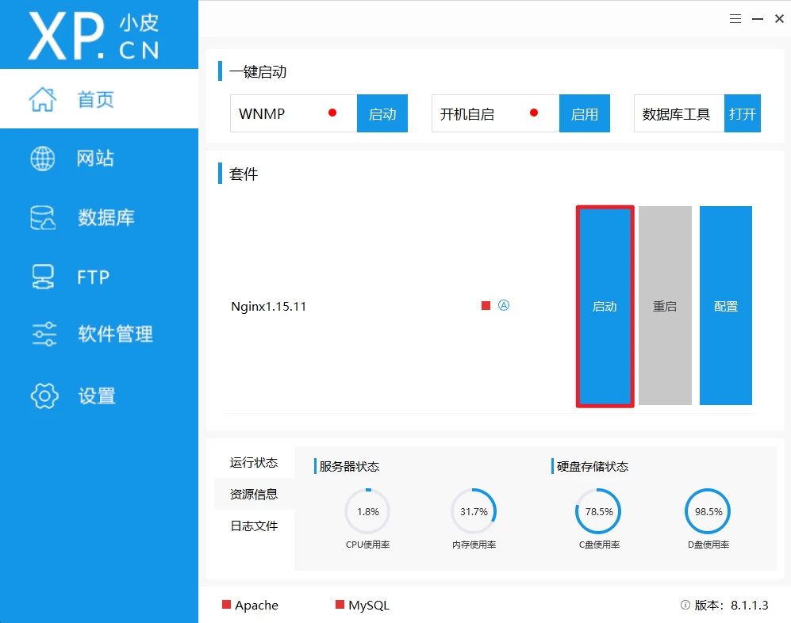791x623 pixels.
Task: Click the red status square beside MySQL
Action: pyautogui.click(x=341, y=605)
